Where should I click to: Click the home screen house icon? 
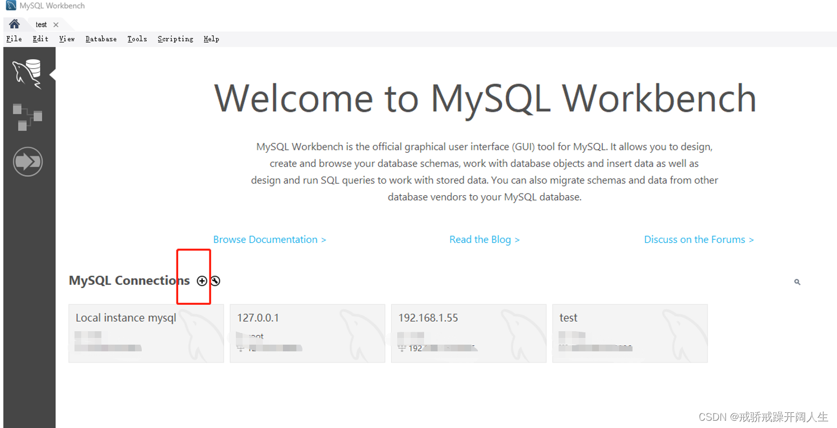pos(14,24)
